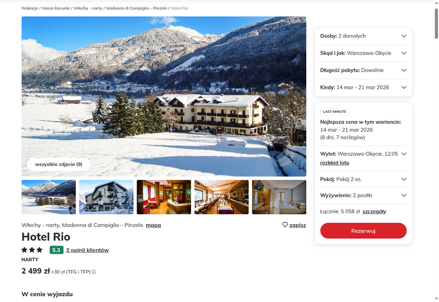The height and width of the screenshot is (302, 439).
Task: Open the wszystkie zdjęcia (9) gallery button
Action: click(x=59, y=164)
